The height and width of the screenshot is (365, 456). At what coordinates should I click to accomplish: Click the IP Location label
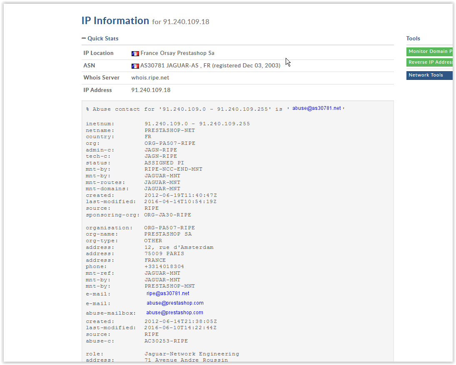pyautogui.click(x=98, y=53)
